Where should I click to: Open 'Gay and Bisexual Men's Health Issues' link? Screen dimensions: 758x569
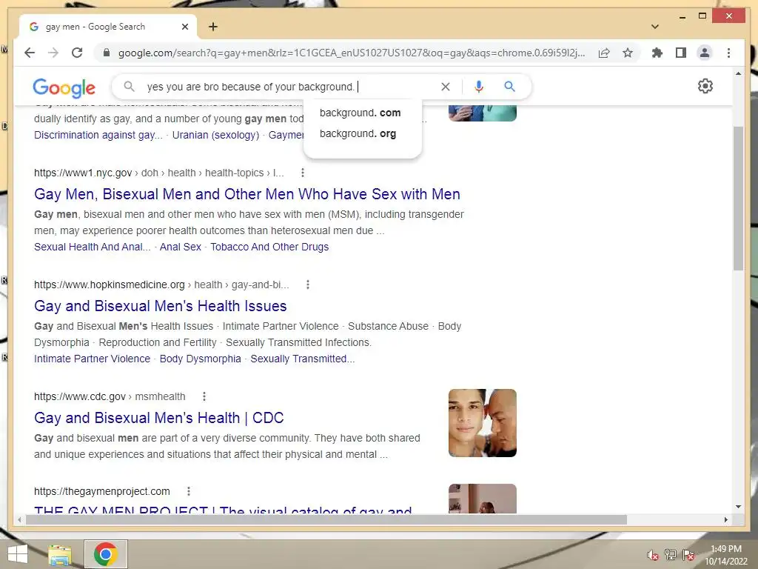click(x=160, y=306)
